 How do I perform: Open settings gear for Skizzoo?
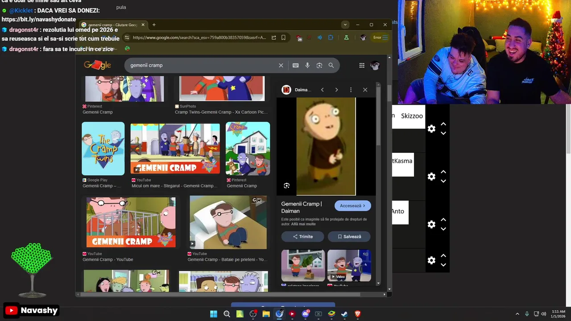pyautogui.click(x=431, y=129)
